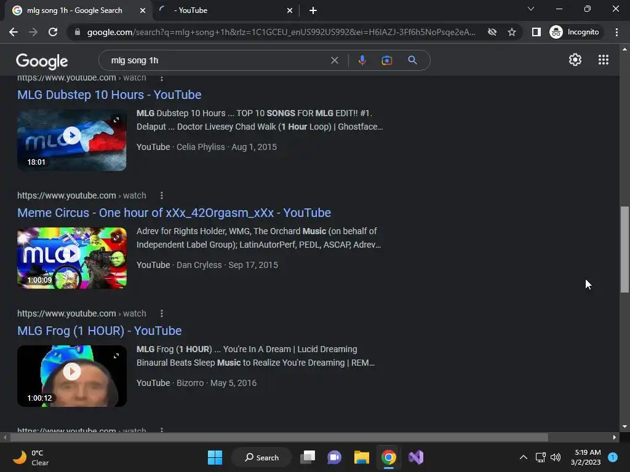Open Chrome three-dot menu
630x472 pixels.
pos(616,32)
